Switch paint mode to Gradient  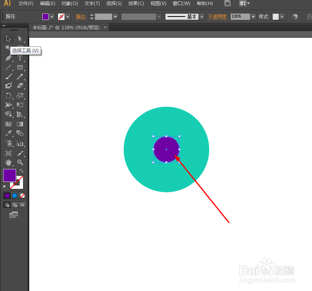click(x=15, y=195)
